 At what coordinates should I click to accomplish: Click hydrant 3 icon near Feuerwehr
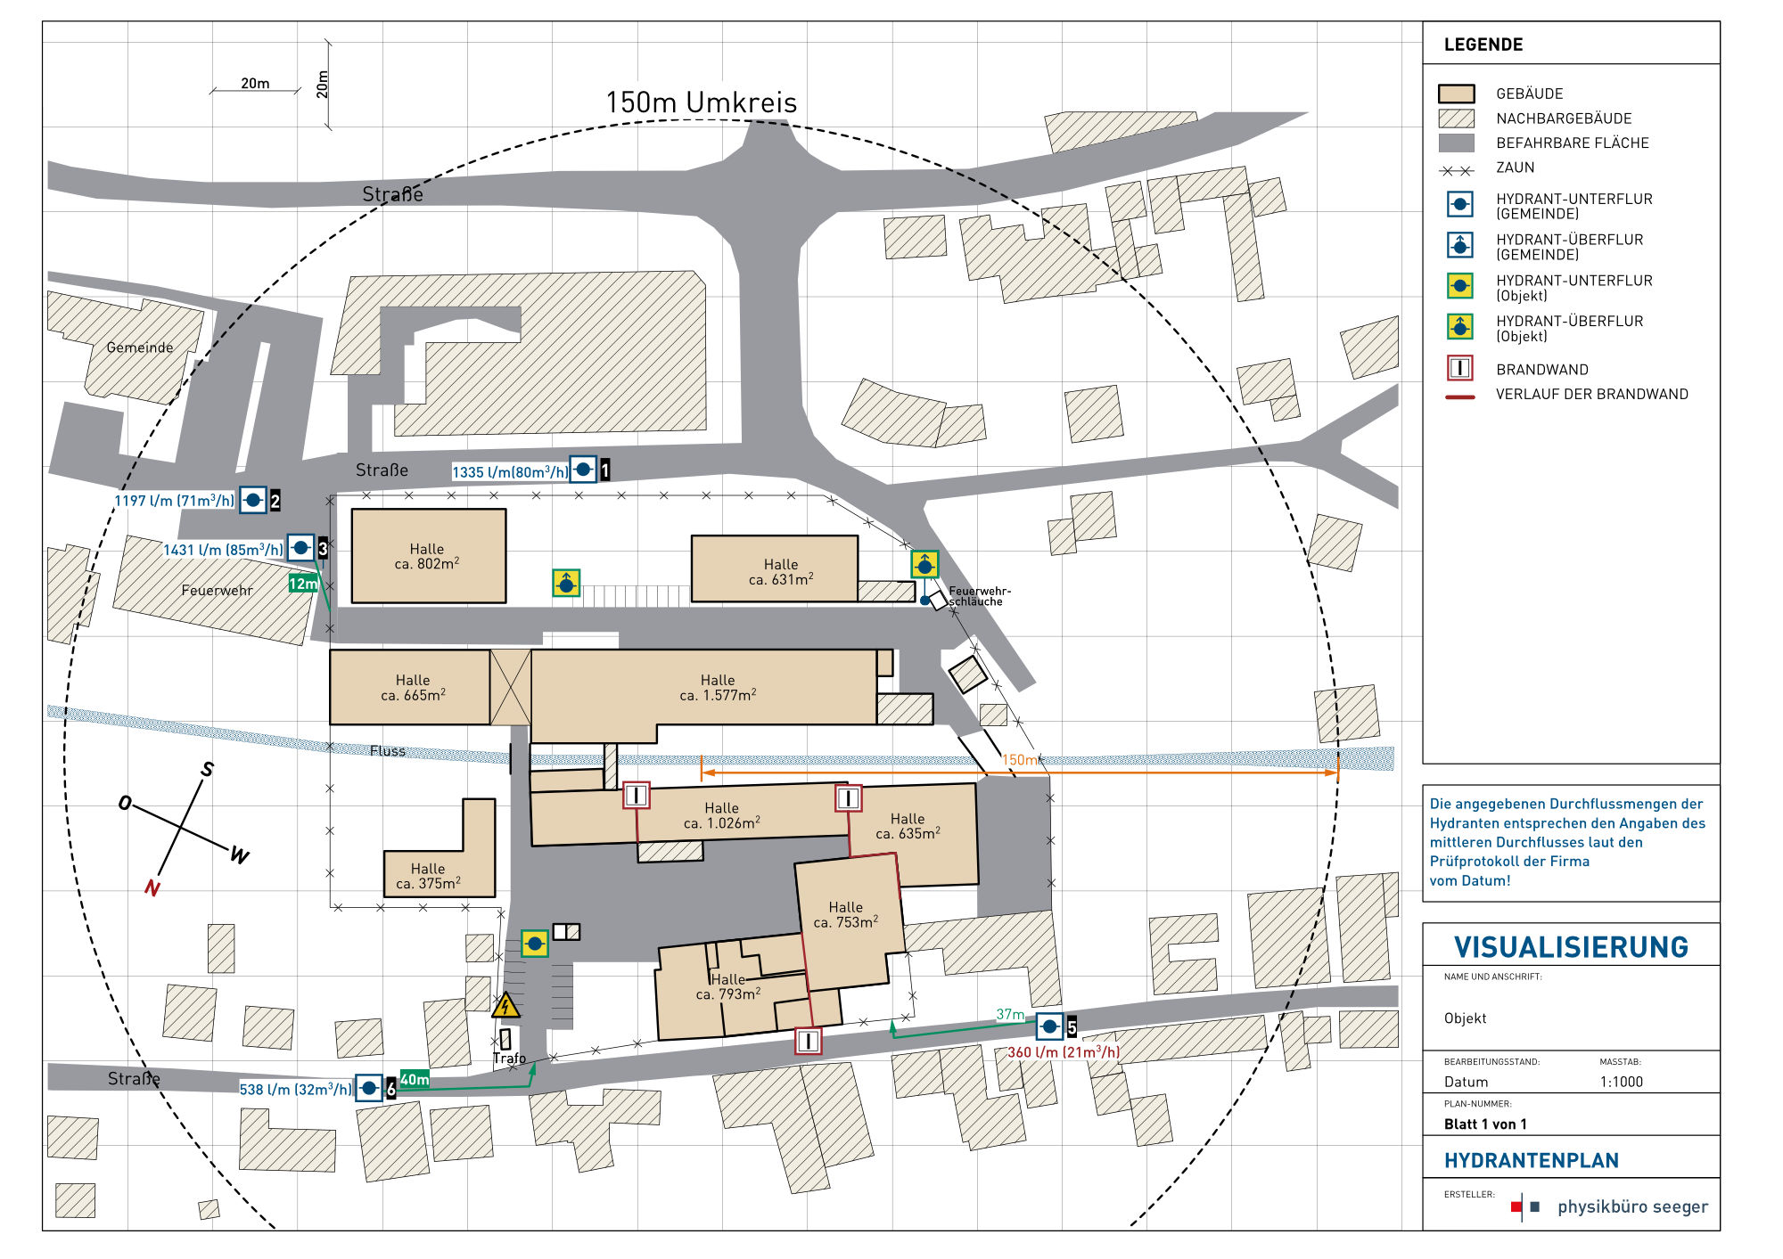pos(300,547)
